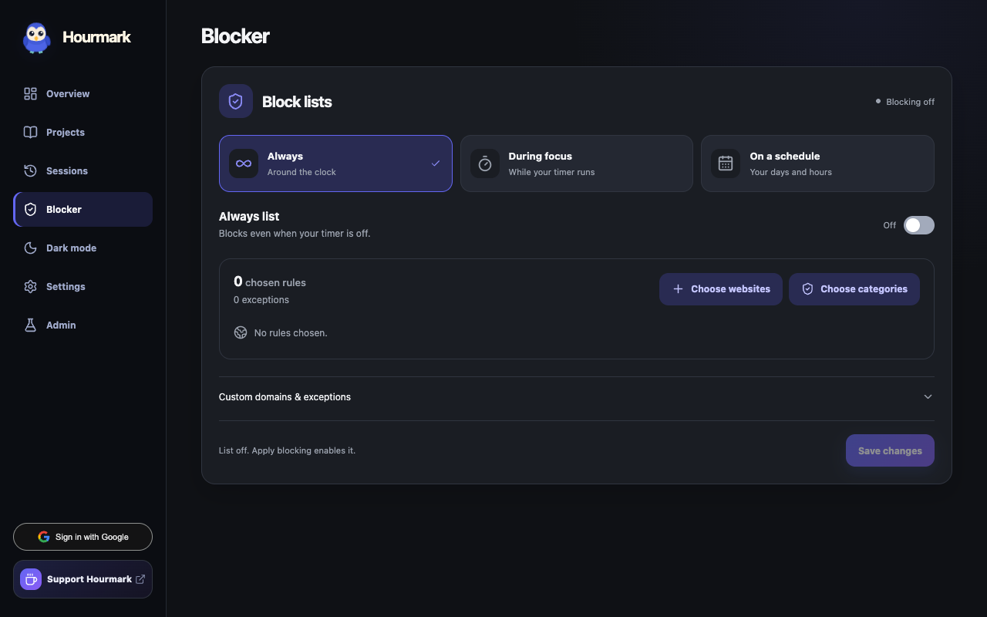
Task: Click the Google logo icon
Action: coord(44,537)
